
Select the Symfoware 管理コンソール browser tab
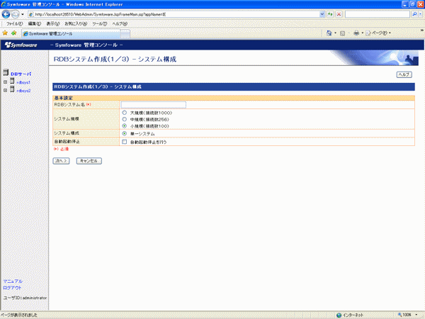point(70,33)
